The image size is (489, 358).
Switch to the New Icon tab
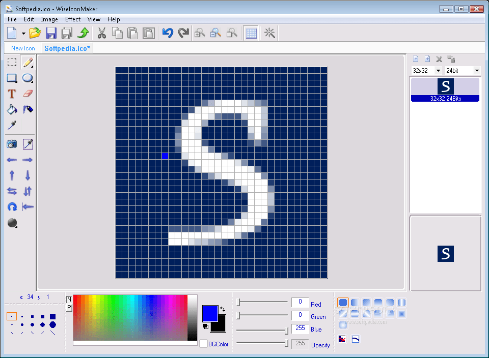(x=23, y=48)
